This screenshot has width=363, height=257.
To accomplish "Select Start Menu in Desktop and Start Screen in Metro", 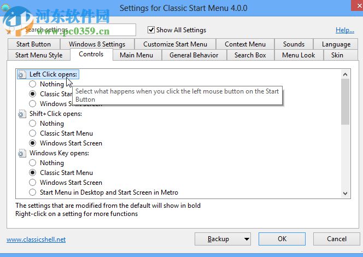I will tap(32, 192).
